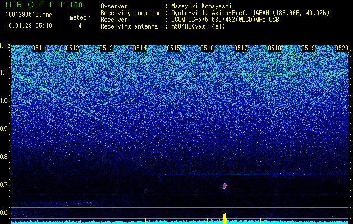Image resolution: width=353 pixels, height=224 pixels.
Task: Click the 'Receiving antenna' label
Action: tap(129, 26)
